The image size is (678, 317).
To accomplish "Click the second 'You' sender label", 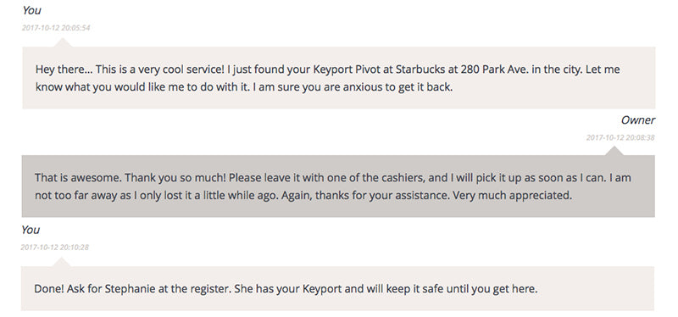I will tap(31, 230).
